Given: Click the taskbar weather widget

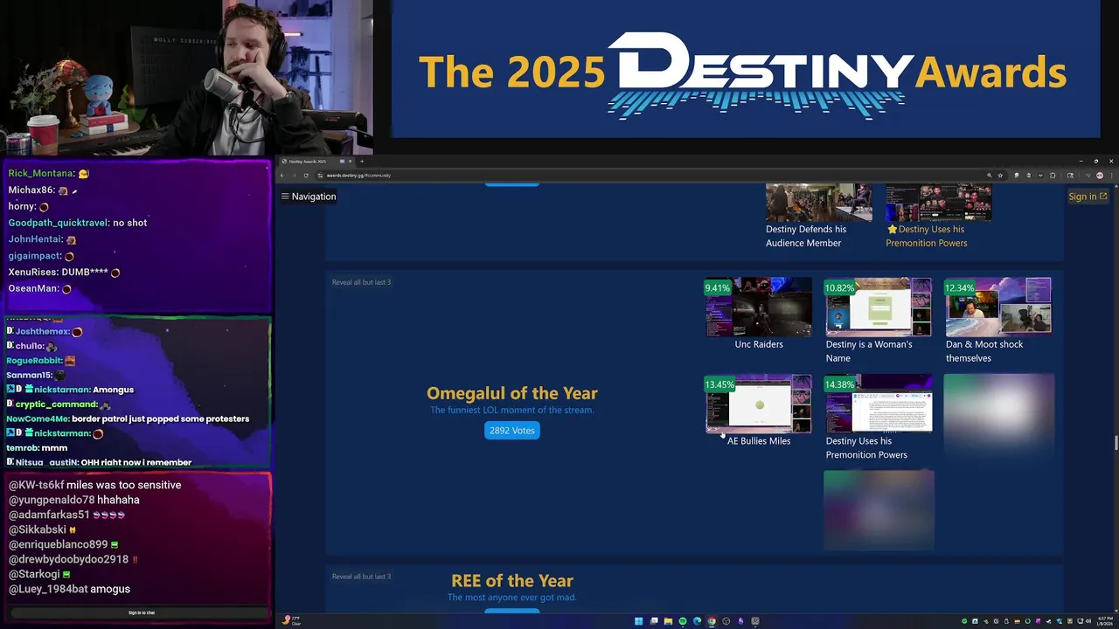Looking at the screenshot, I should click(291, 620).
